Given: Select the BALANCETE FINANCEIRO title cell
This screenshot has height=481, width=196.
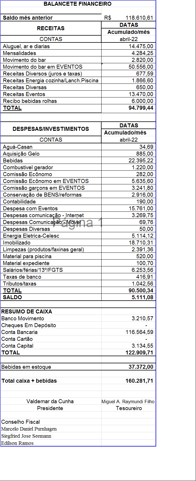Looking at the screenshot, I should [x=77, y=4].
